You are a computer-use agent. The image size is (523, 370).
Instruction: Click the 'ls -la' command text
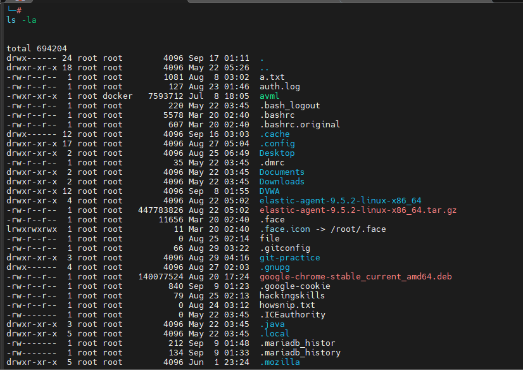point(22,20)
